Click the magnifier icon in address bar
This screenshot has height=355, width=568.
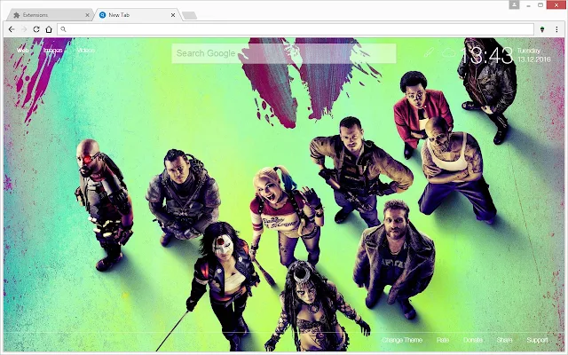click(63, 29)
